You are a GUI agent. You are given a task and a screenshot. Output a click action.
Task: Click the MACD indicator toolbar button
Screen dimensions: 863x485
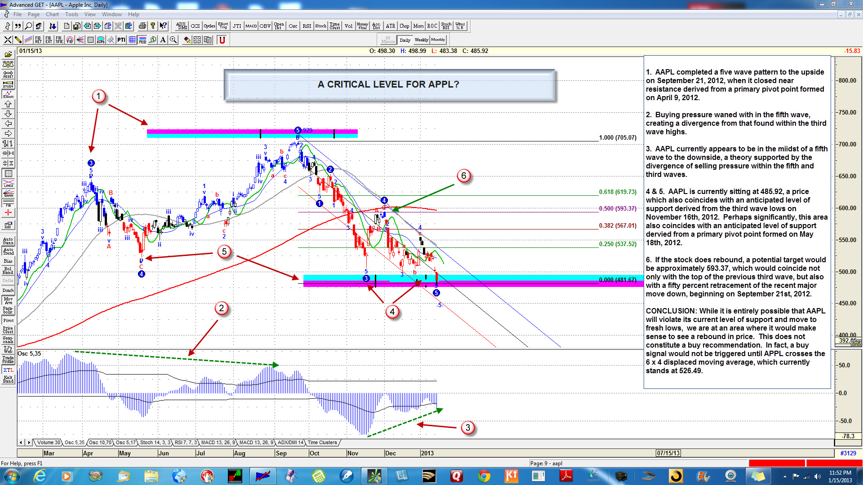point(251,26)
